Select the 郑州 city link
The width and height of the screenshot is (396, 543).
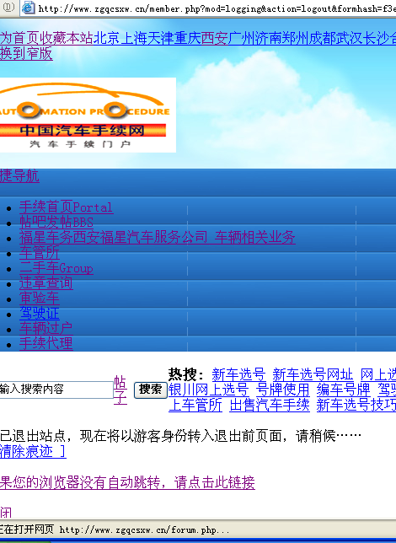coord(296,38)
